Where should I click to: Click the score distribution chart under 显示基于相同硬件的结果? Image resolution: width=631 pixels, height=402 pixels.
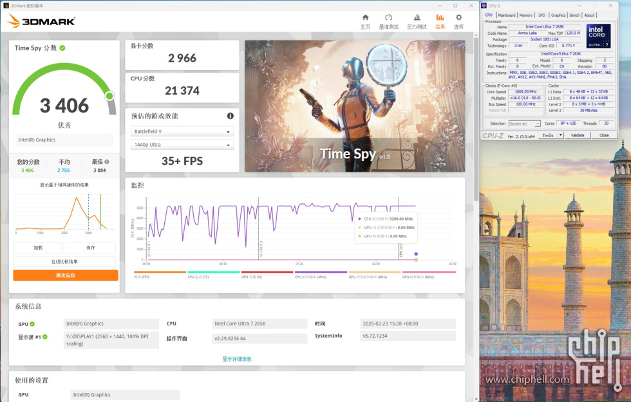pos(64,213)
